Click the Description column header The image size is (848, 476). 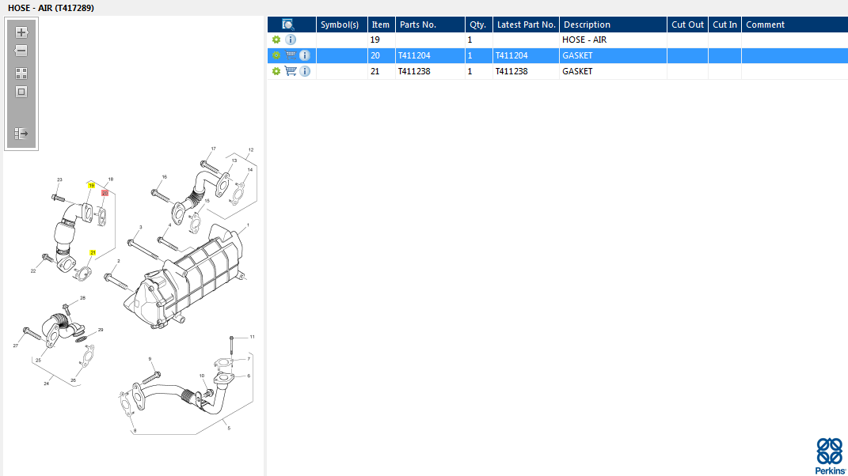[613, 25]
